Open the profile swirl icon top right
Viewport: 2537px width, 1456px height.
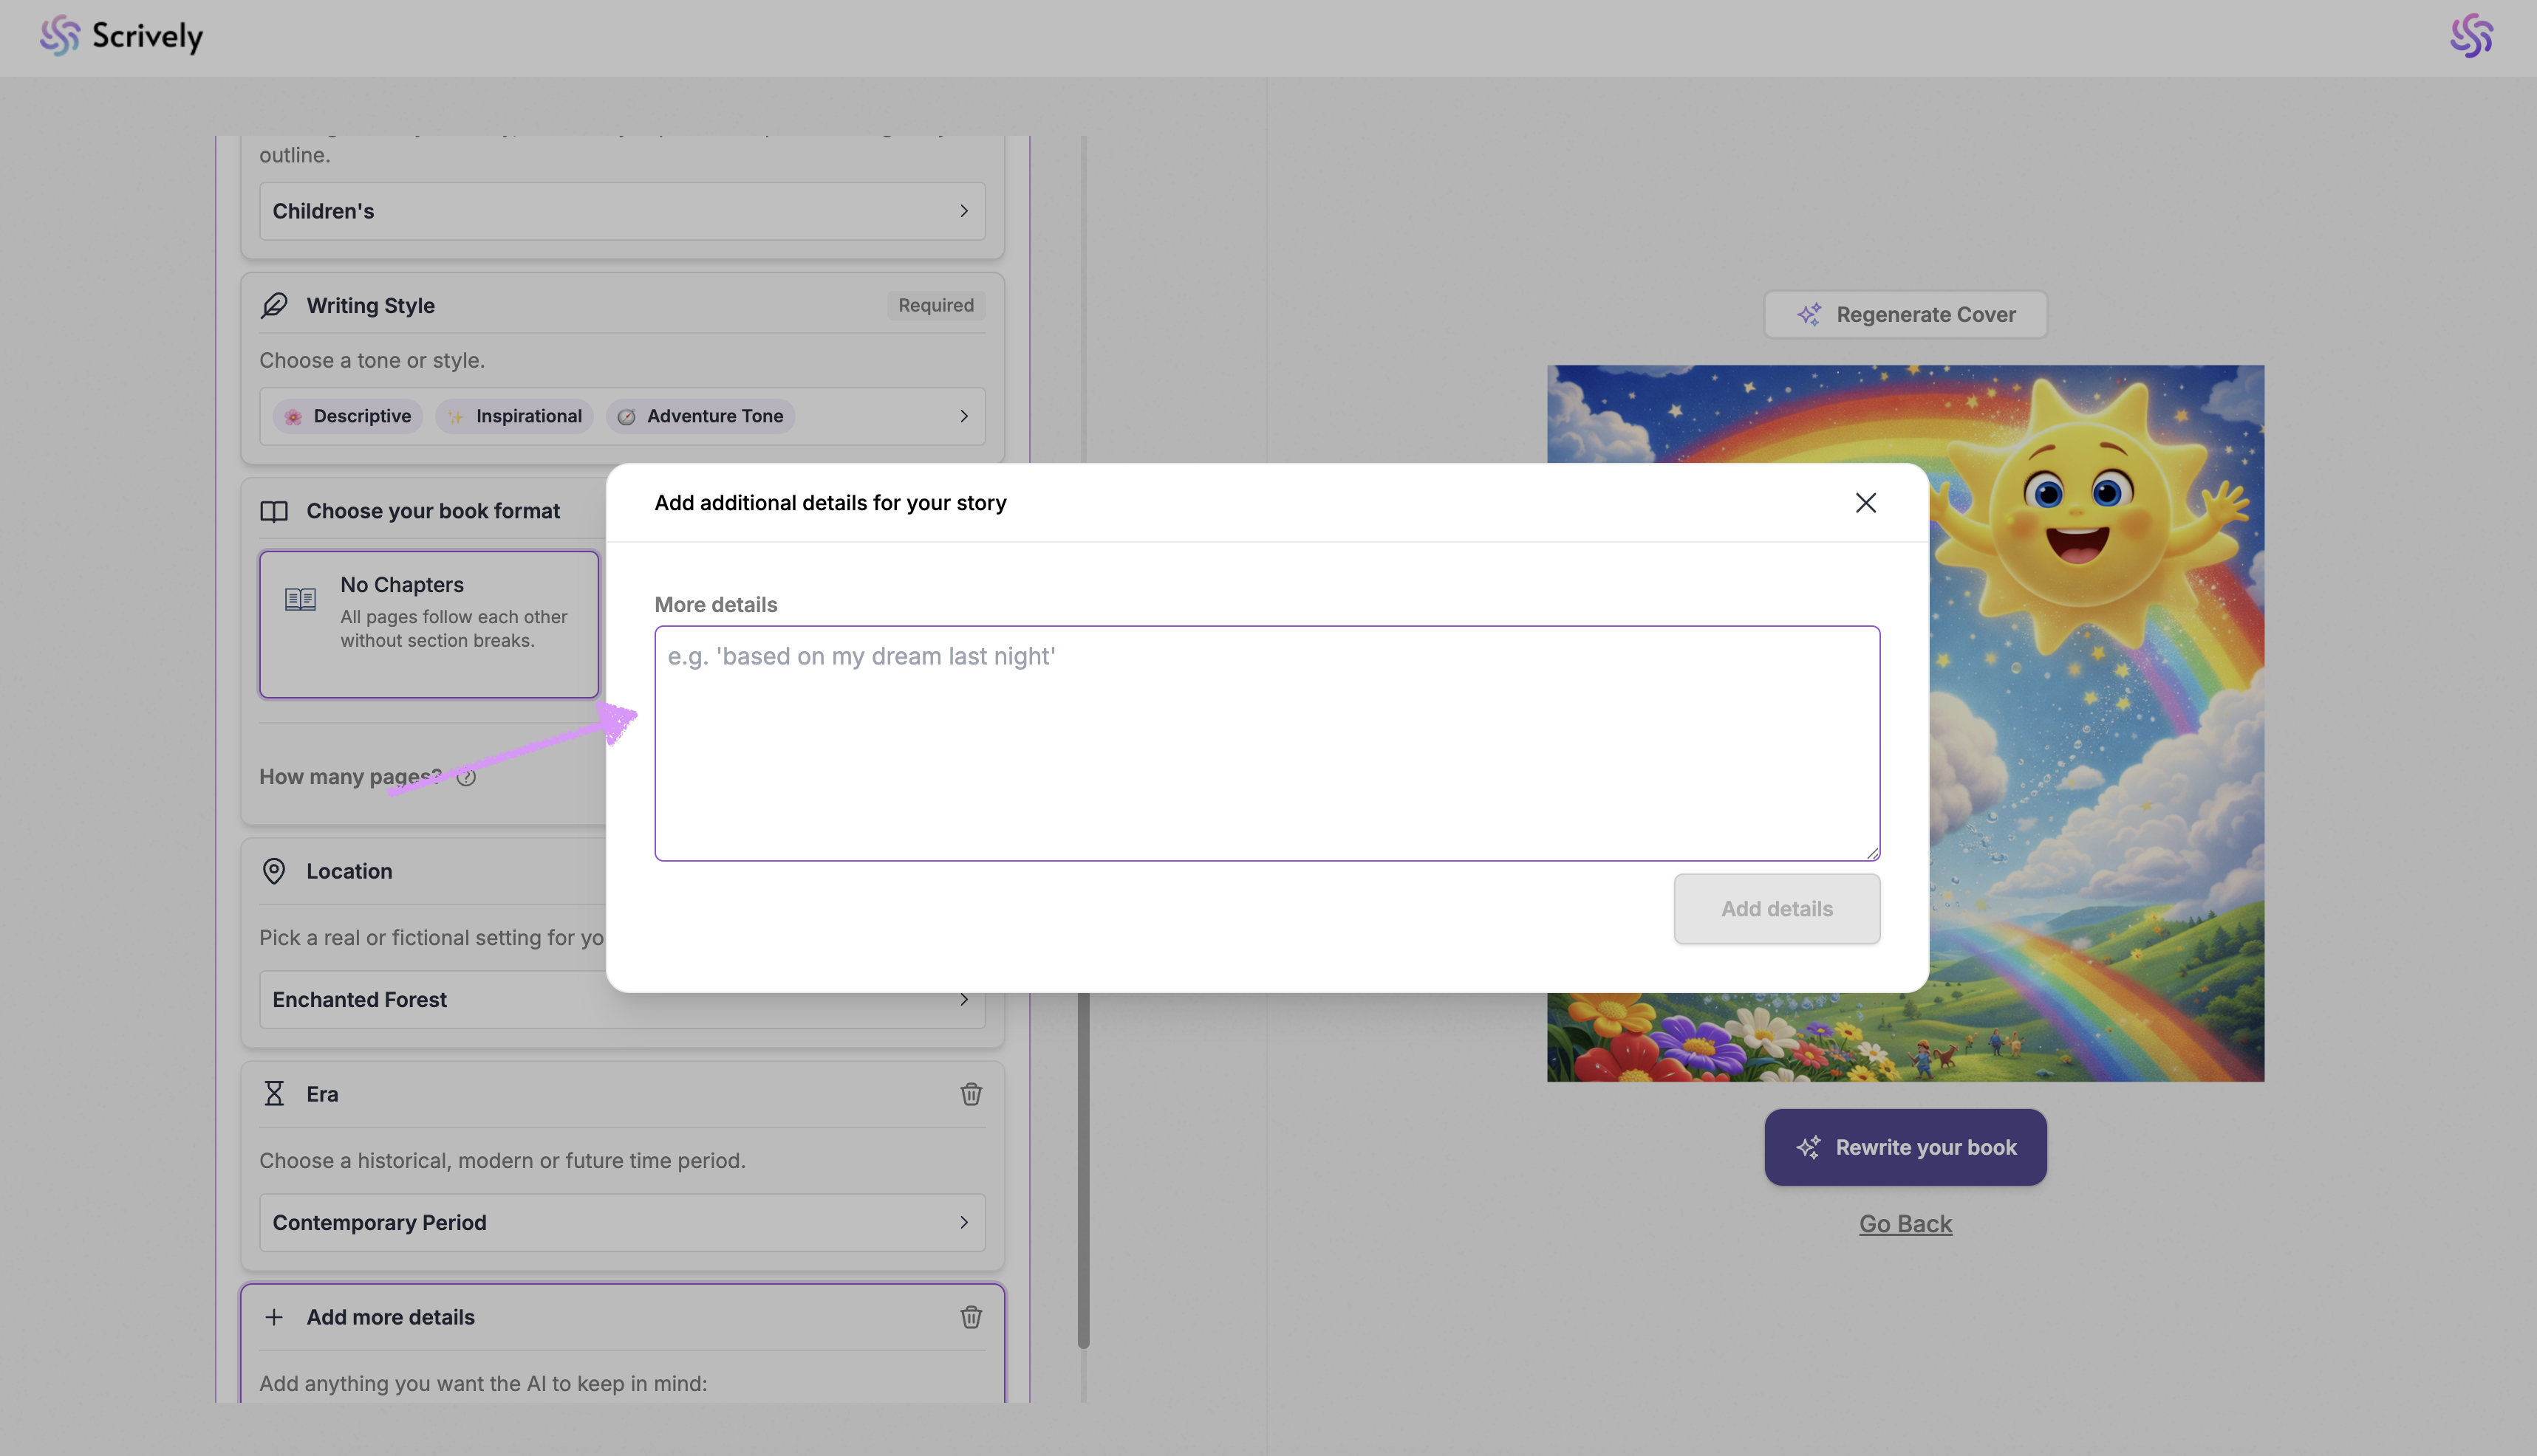point(2470,36)
